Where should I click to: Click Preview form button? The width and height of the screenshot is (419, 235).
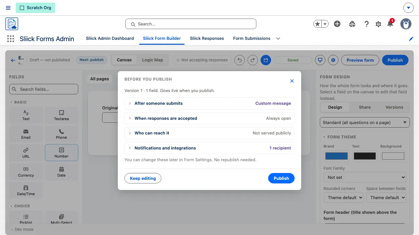pos(360,60)
